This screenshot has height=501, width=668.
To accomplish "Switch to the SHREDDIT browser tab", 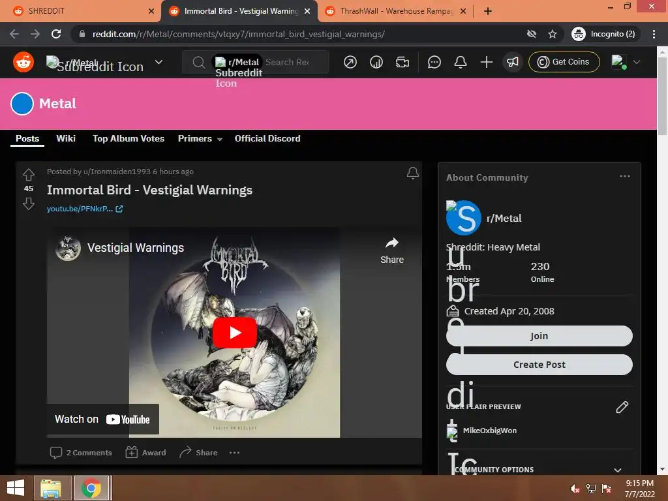I will [x=81, y=11].
